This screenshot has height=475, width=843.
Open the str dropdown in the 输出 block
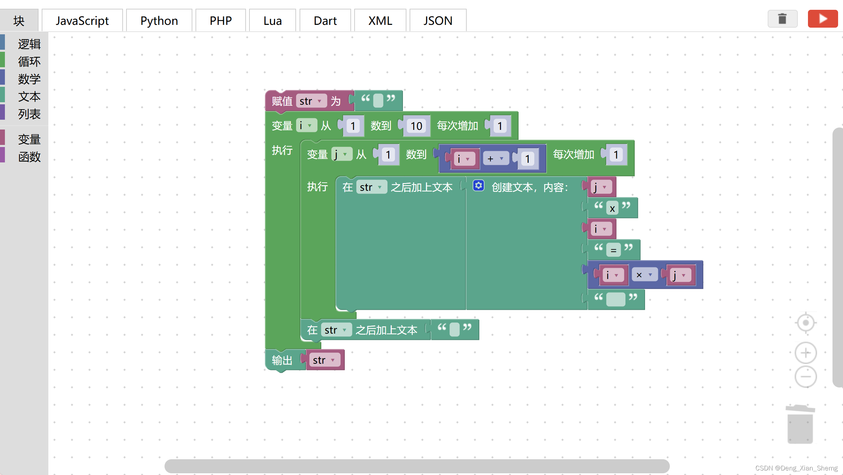pyautogui.click(x=325, y=360)
